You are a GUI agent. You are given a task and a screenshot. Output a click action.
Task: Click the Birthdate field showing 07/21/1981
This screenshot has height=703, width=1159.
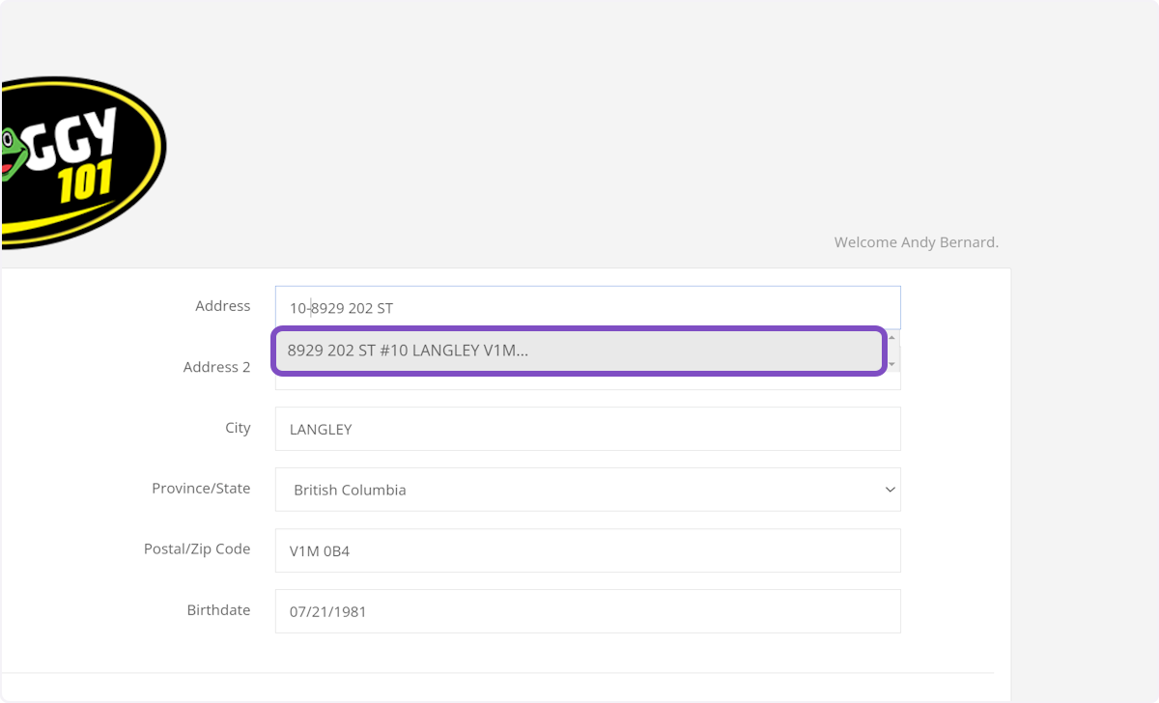point(587,610)
